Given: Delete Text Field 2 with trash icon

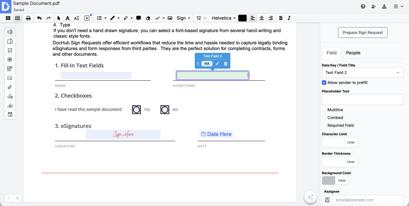Looking at the screenshot, I should pyautogui.click(x=226, y=63).
